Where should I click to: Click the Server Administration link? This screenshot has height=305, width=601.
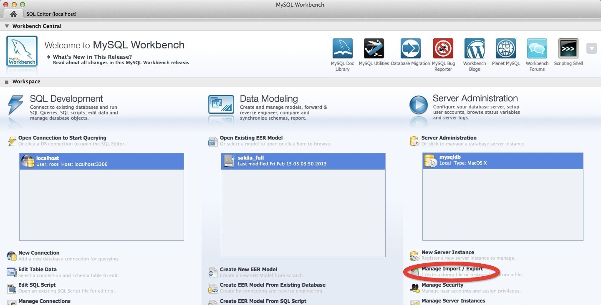point(449,138)
